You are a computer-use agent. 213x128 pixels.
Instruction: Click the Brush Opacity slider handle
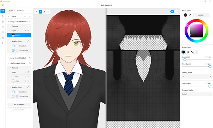pyautogui.click(x=210, y=67)
